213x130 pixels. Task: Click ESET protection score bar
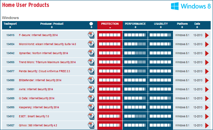pyautogui.click(x=110, y=116)
